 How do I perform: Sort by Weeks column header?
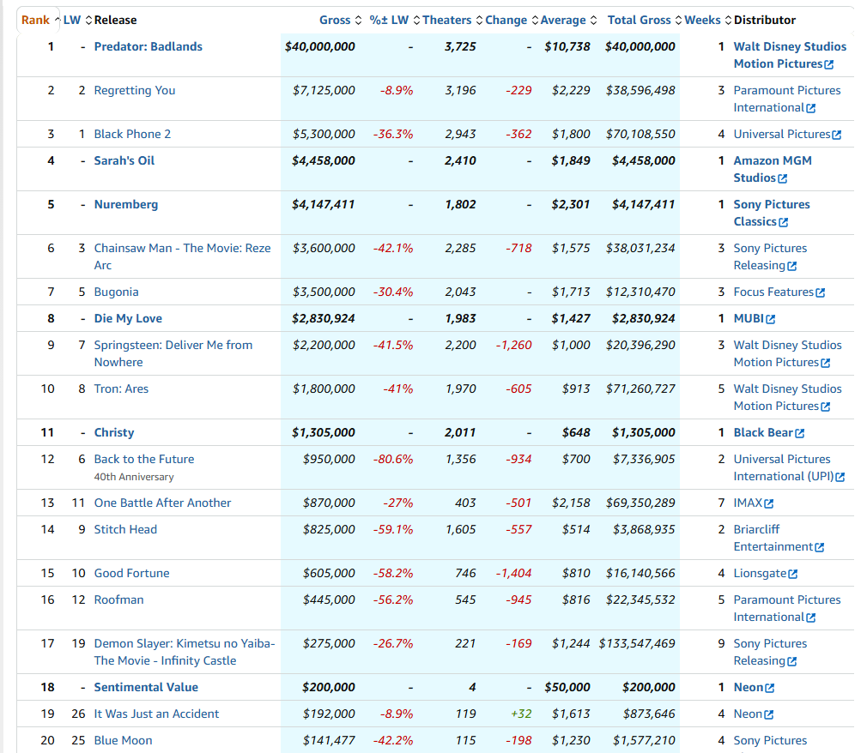(702, 20)
